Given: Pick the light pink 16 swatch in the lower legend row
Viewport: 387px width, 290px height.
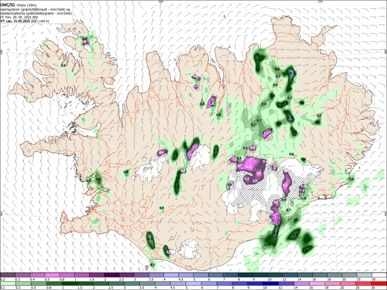Looking at the screenshot, I should coord(317,283).
